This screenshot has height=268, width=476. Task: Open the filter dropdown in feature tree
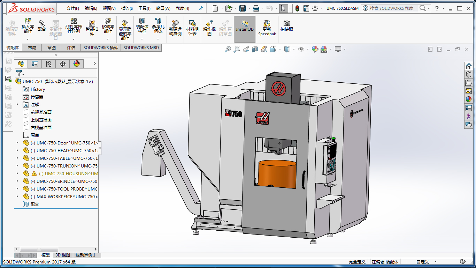[x=23, y=74]
